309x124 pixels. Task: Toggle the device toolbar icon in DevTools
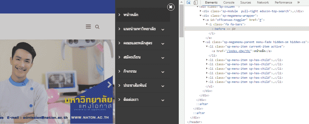point(195,3)
